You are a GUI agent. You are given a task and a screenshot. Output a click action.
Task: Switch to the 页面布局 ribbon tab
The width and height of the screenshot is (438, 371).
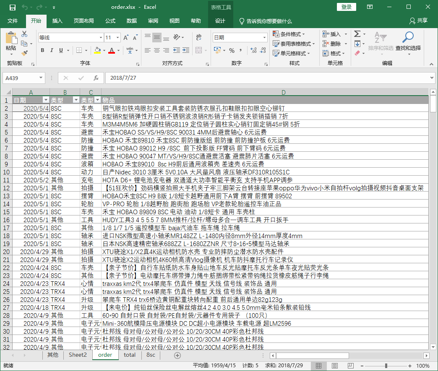pos(83,21)
